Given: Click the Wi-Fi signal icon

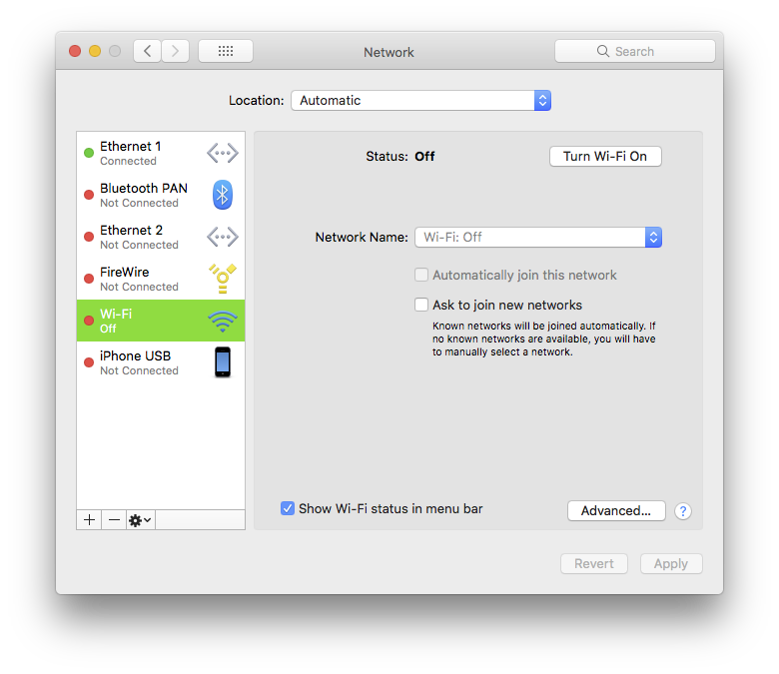Looking at the screenshot, I should click(223, 322).
